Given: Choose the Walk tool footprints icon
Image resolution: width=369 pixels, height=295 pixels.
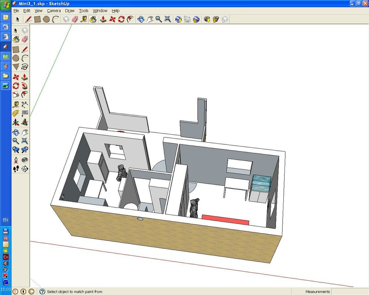Looking at the screenshot, I should click(x=16, y=169).
